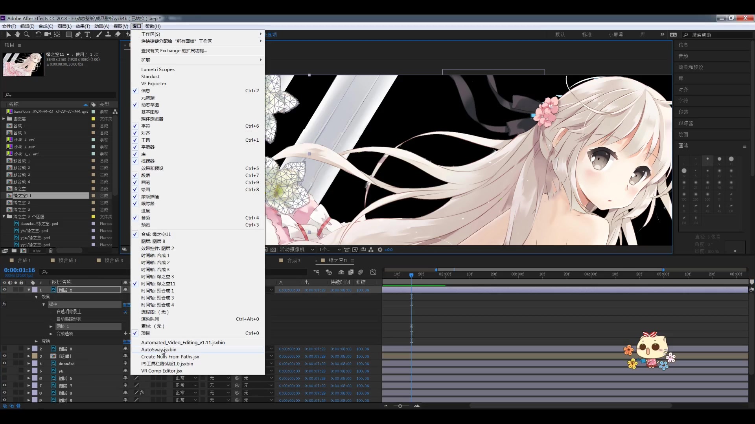Open the 效果(T) menu
Screen dimensions: 755x424
point(83,26)
